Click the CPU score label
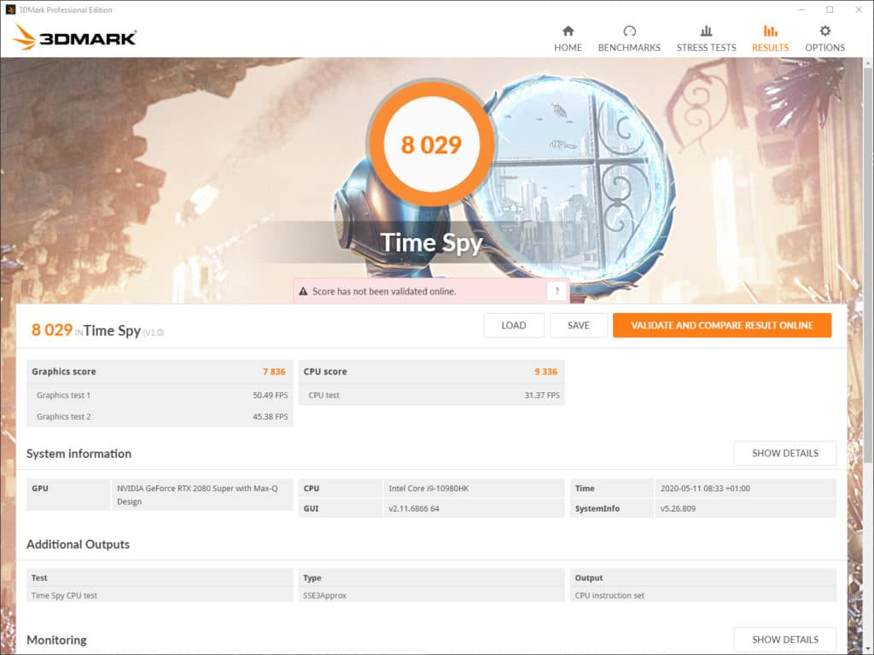 click(x=325, y=372)
